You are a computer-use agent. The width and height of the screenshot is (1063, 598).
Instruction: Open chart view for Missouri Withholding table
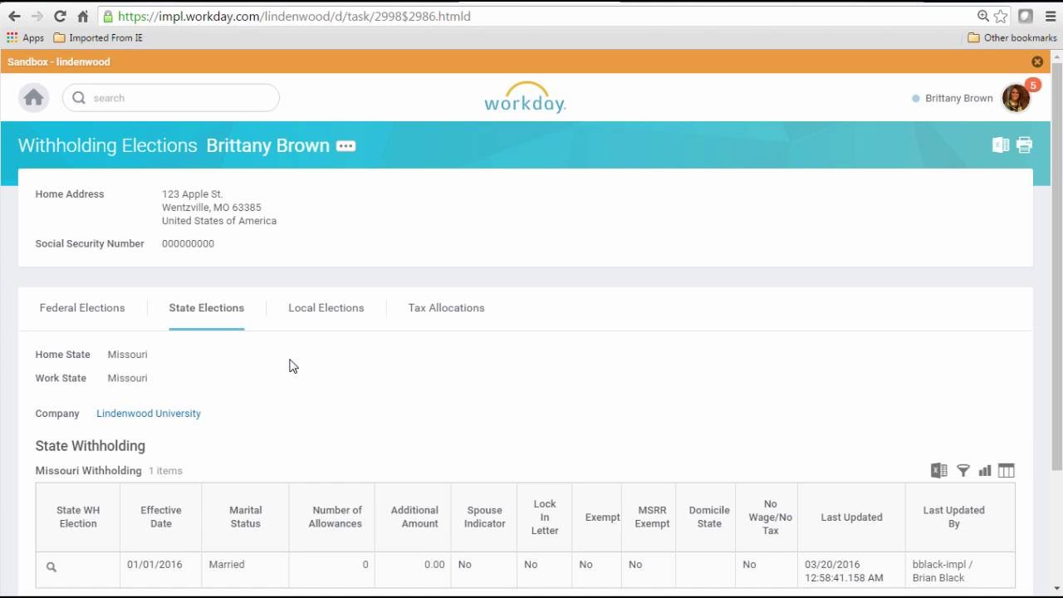[985, 471]
